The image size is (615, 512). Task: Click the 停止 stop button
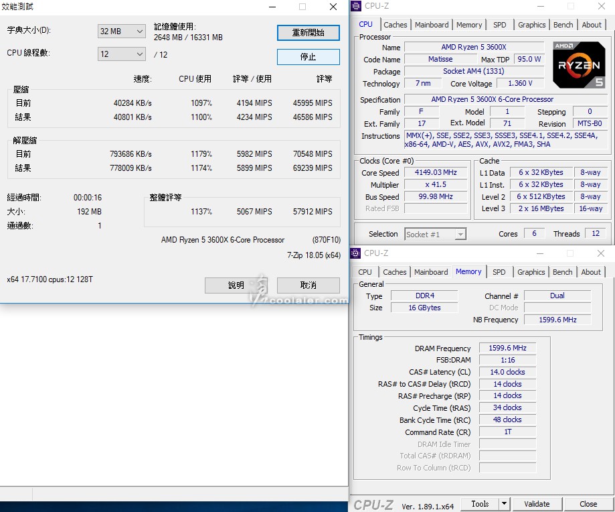309,57
